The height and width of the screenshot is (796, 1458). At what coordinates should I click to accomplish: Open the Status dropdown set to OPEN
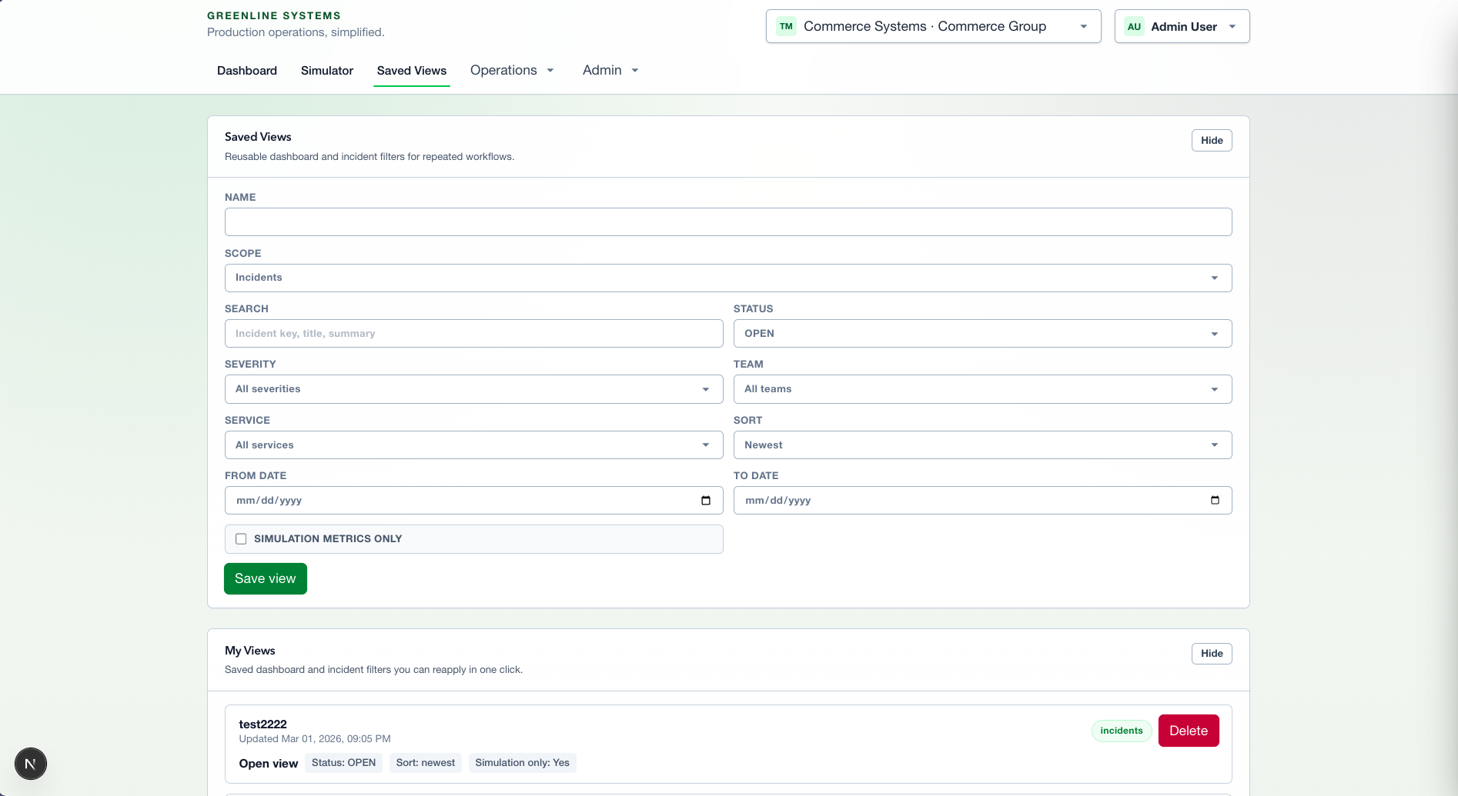point(981,333)
